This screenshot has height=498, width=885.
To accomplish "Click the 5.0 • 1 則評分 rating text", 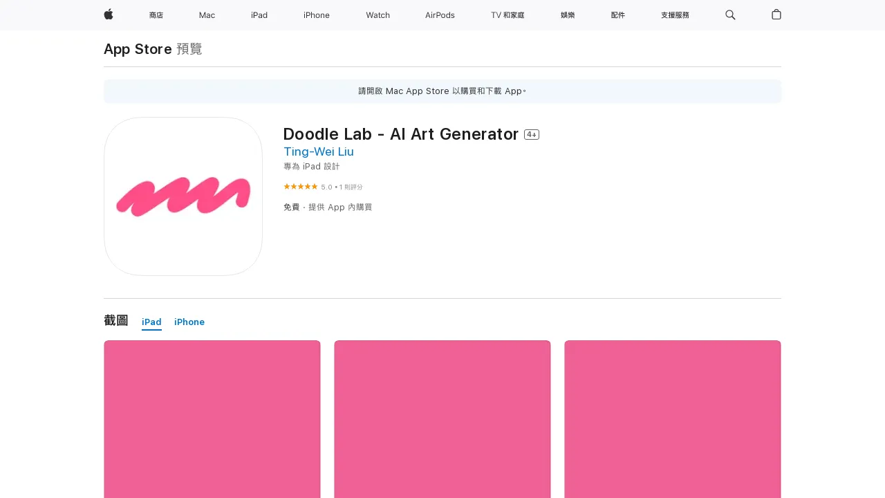I will click(342, 187).
